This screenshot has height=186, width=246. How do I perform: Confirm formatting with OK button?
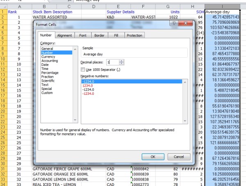click(x=153, y=157)
